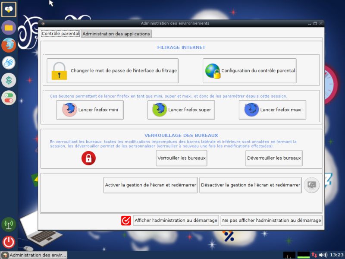Click the round screen management icon
The width and height of the screenshot is (345, 259).
tap(311, 185)
